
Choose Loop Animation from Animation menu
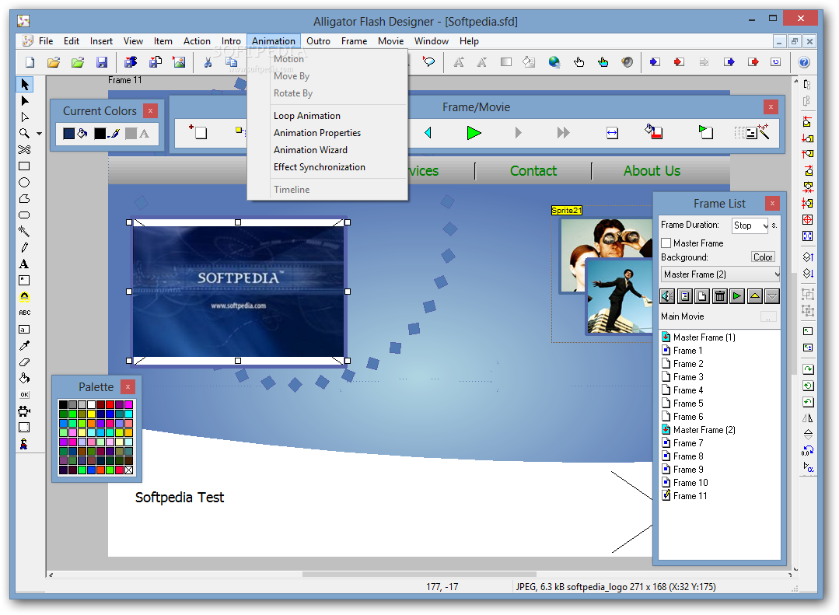tap(307, 116)
